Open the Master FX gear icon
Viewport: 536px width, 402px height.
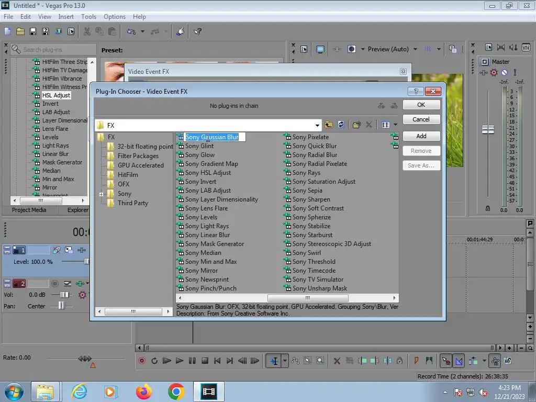[x=494, y=72]
